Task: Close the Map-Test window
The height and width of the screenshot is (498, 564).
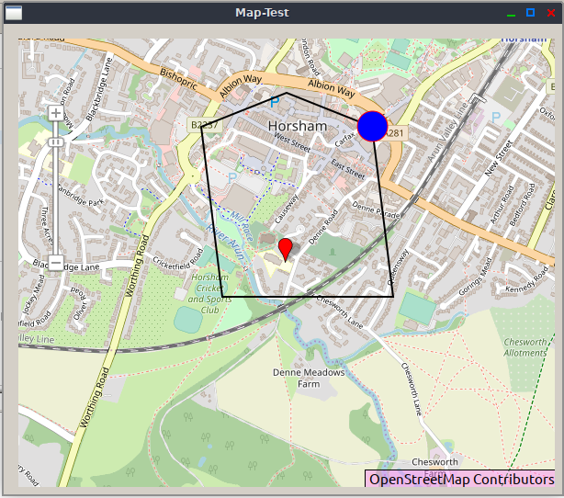Action: tap(550, 12)
